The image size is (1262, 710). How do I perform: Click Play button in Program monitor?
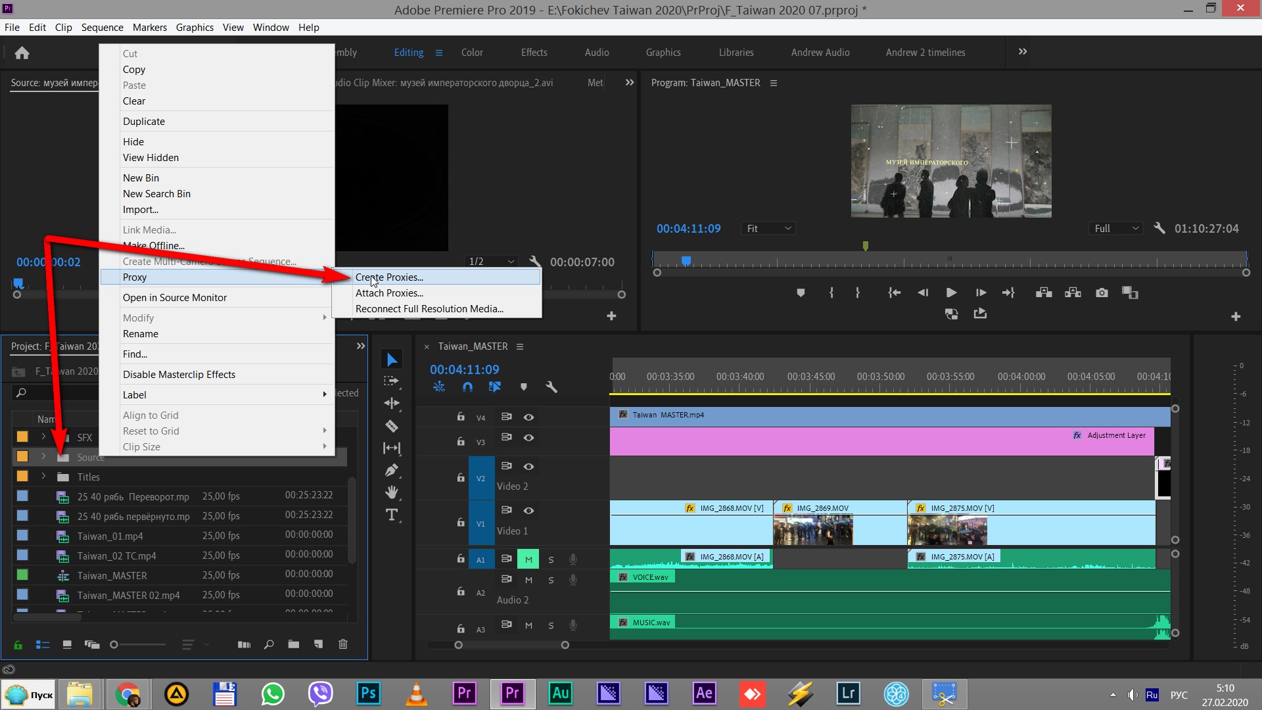pyautogui.click(x=951, y=293)
